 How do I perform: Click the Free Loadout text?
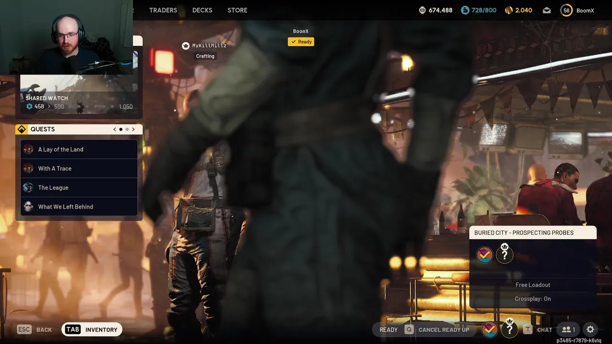[x=533, y=285]
